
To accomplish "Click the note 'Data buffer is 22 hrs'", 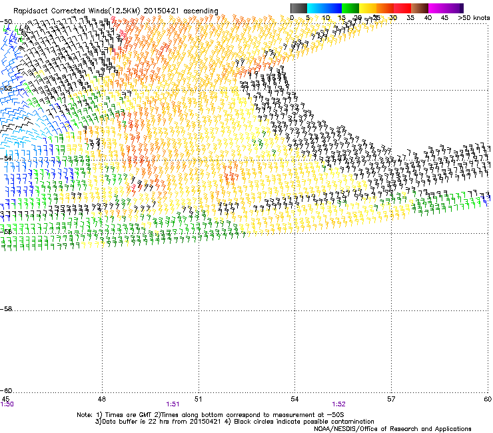I will point(134,422).
